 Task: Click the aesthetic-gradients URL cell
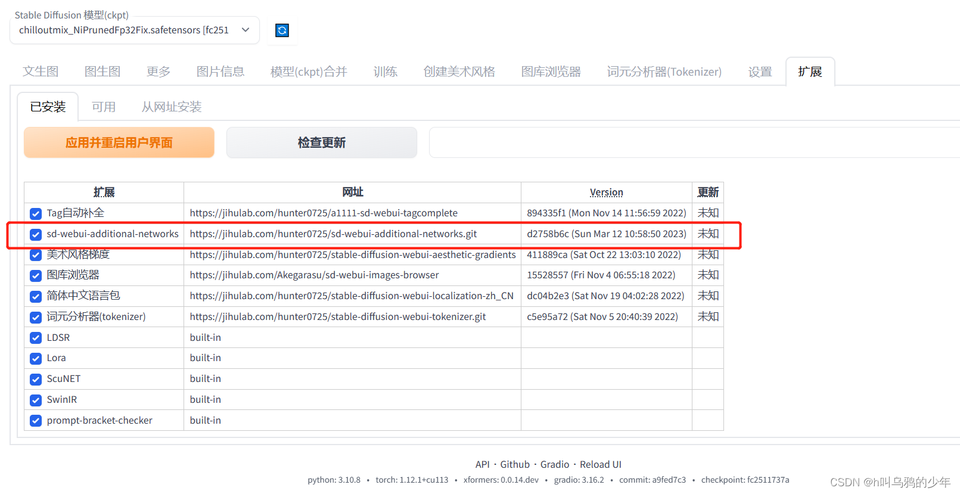point(353,255)
